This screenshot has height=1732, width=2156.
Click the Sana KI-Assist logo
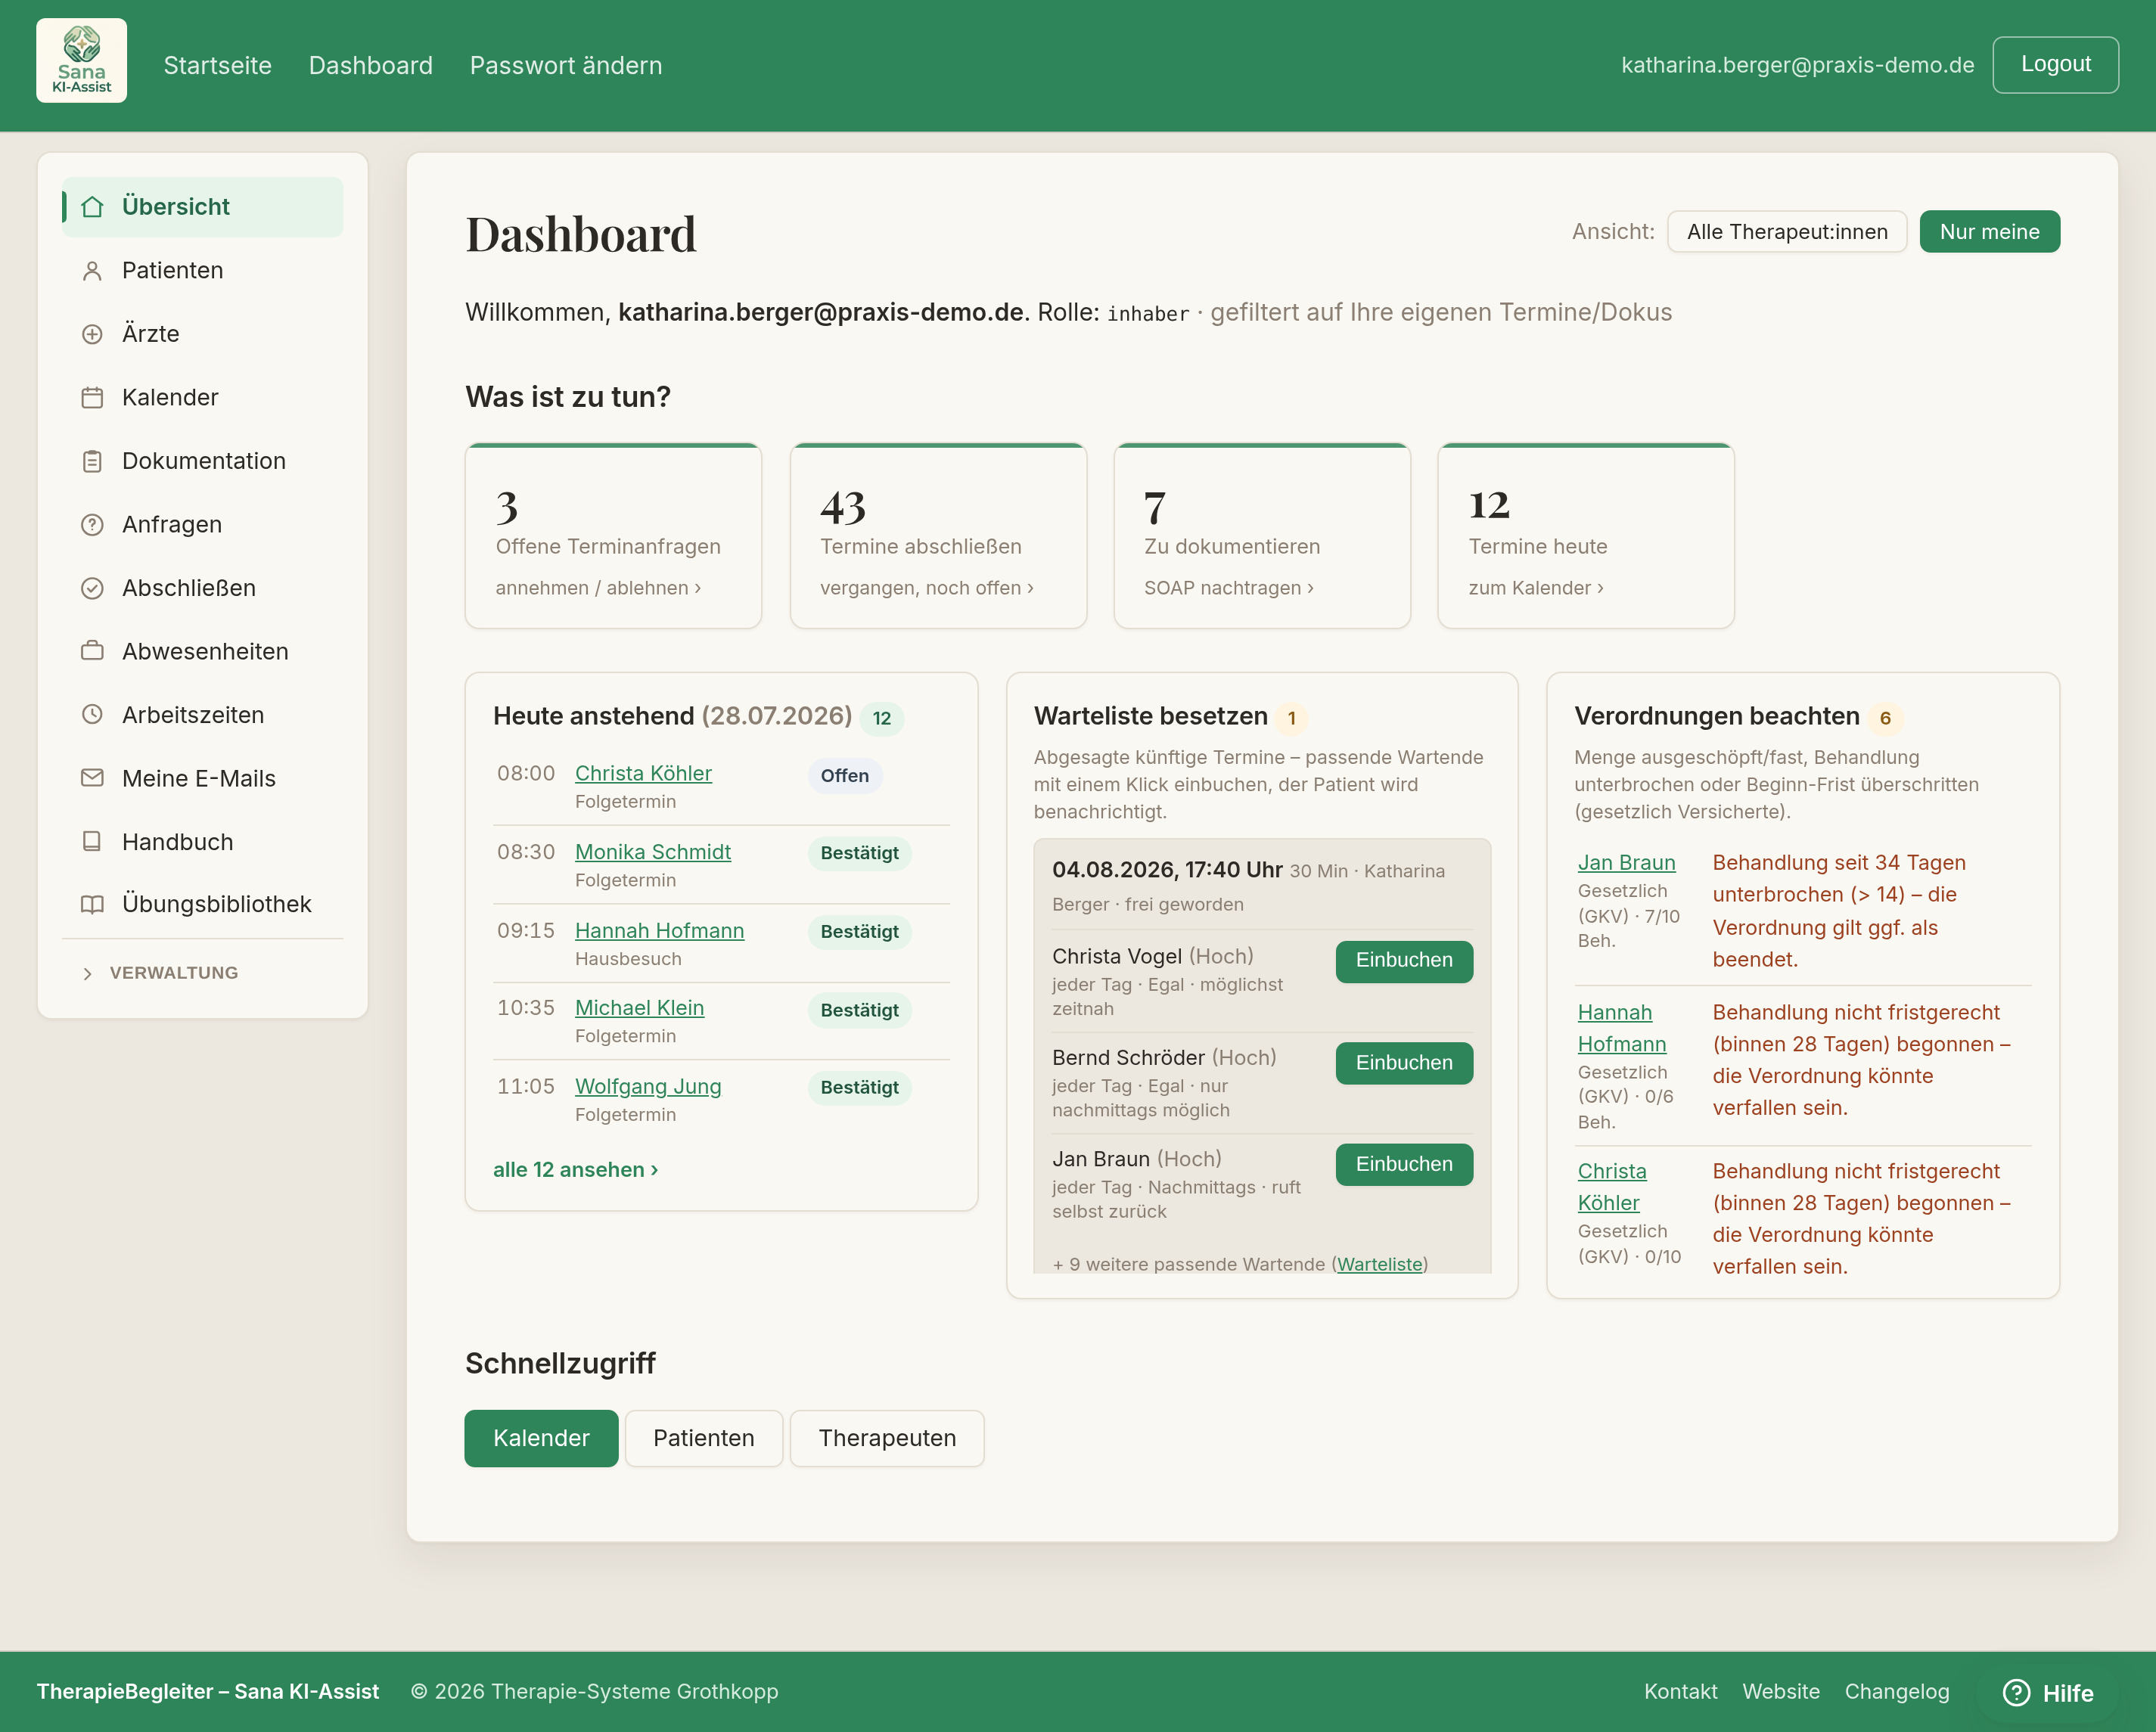tap(81, 61)
